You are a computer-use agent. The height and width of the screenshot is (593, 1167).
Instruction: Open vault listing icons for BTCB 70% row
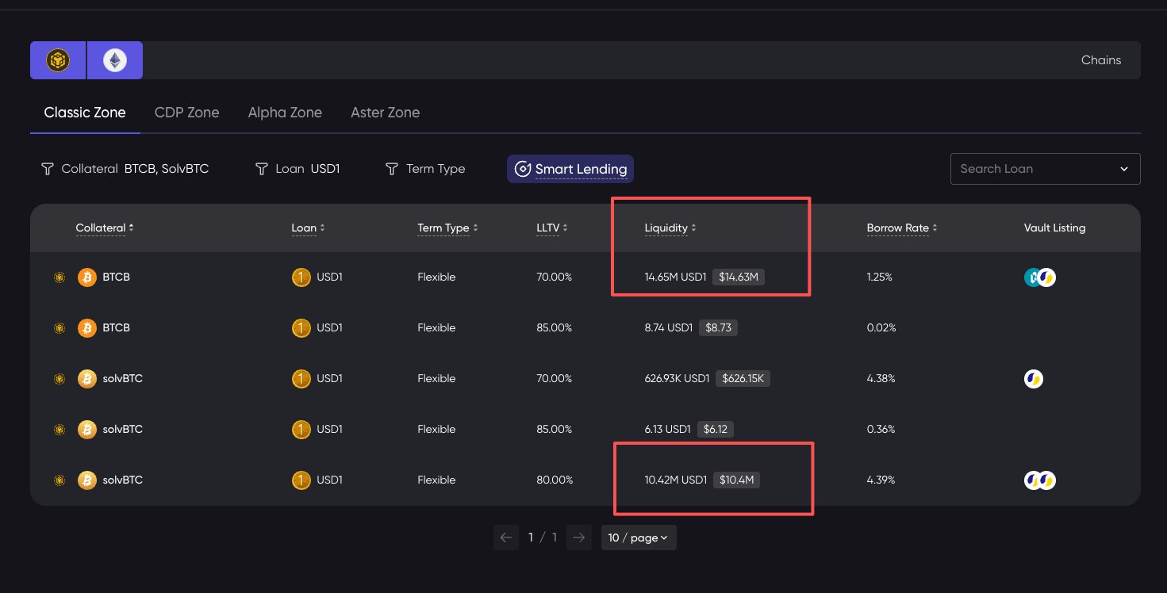click(x=1039, y=277)
